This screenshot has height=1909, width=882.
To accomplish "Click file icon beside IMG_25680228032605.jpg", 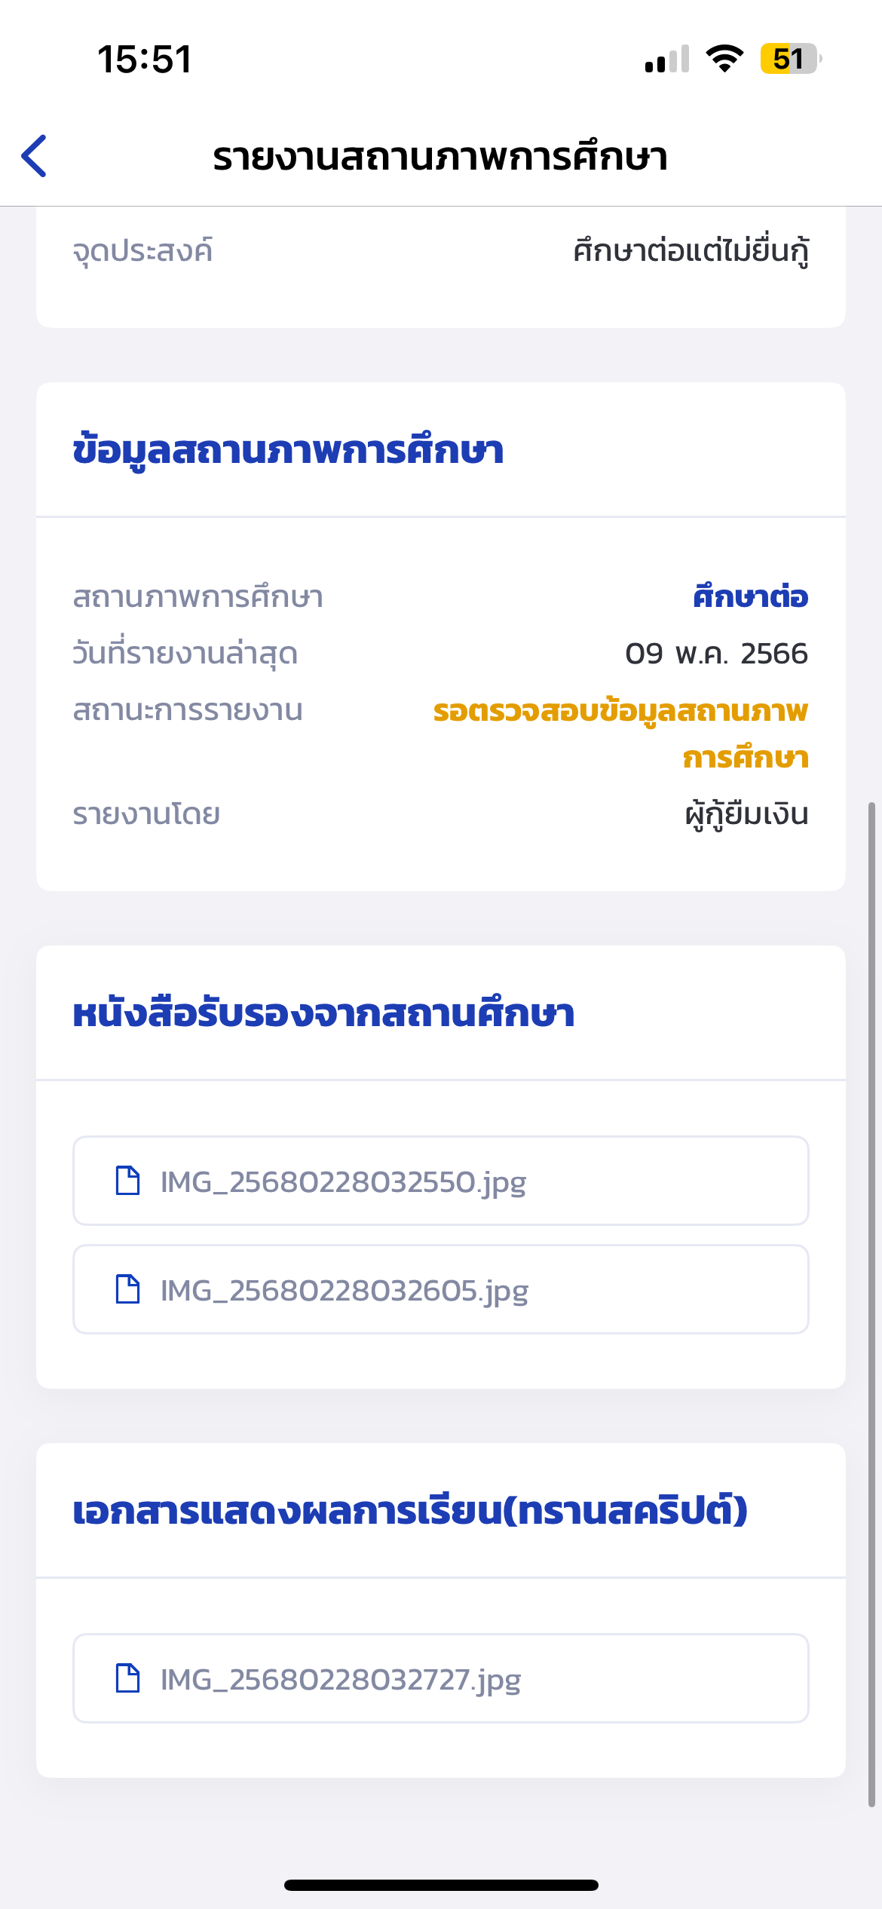I will [x=127, y=1289].
